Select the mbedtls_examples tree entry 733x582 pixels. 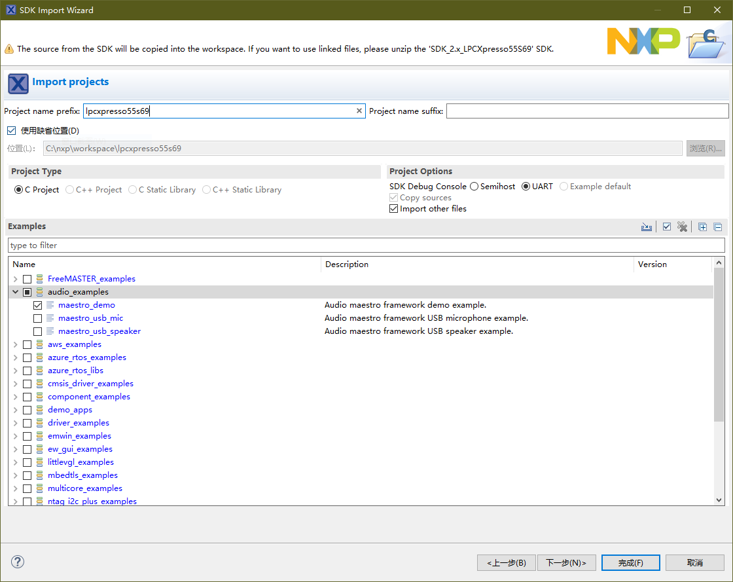tap(82, 475)
